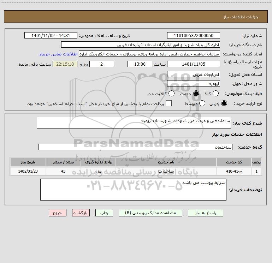Select the خدمت radio button
This screenshot has height=263, width=272.
(x=196, y=94)
